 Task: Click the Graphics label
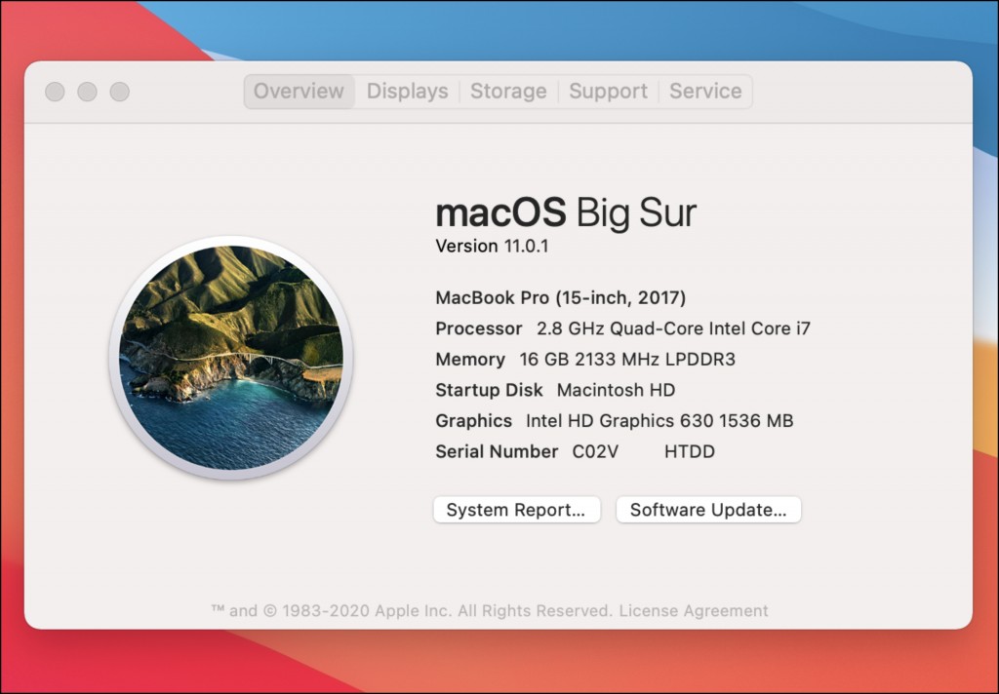click(x=473, y=421)
